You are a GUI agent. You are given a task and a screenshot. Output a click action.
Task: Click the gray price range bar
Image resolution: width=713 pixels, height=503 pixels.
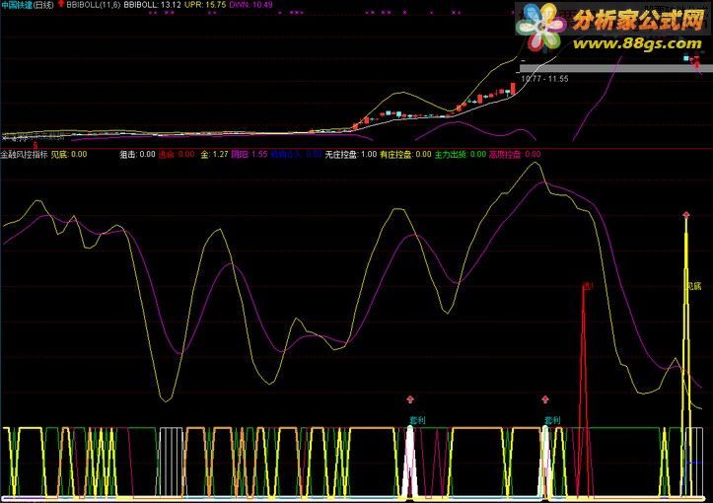click(x=616, y=68)
